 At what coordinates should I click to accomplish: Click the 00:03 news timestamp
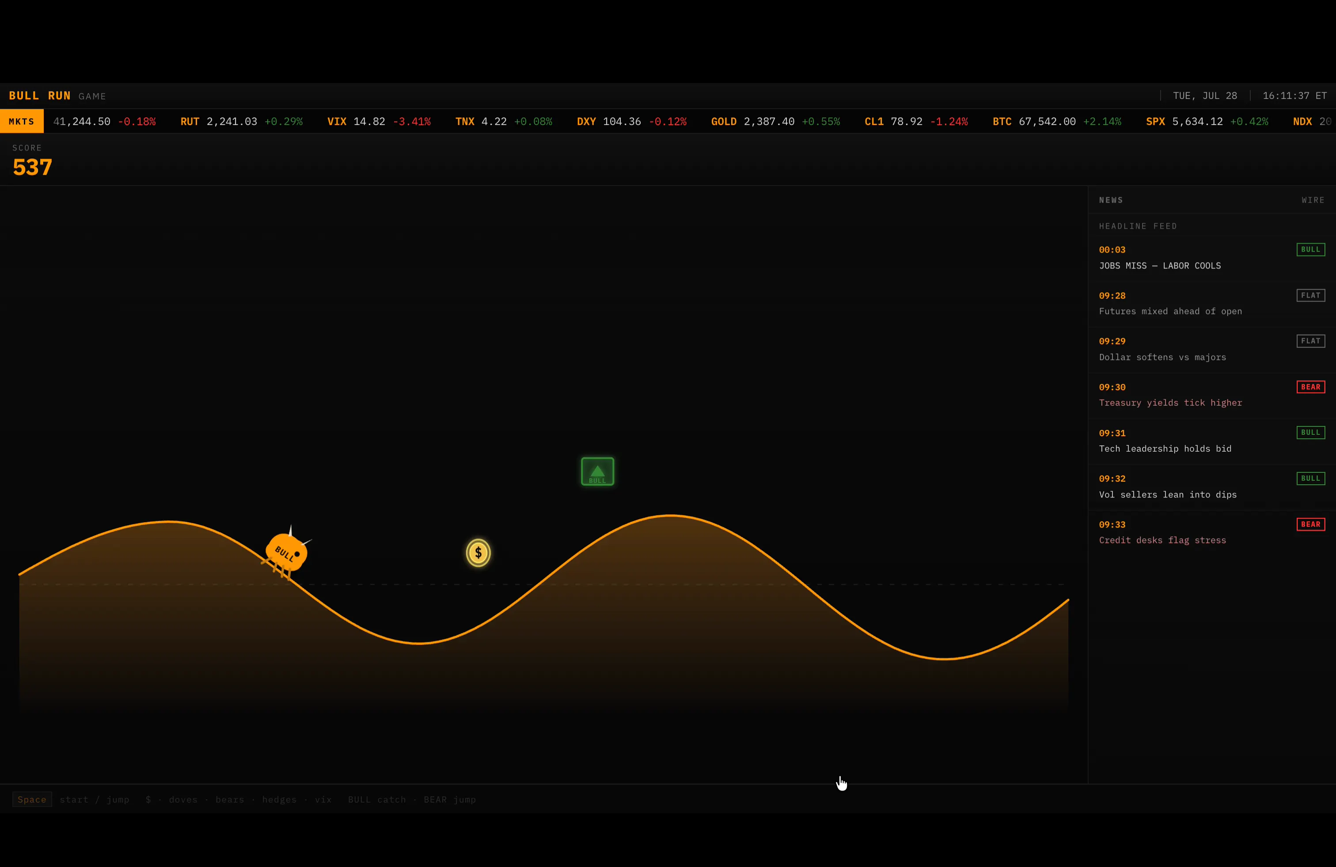(1112, 249)
